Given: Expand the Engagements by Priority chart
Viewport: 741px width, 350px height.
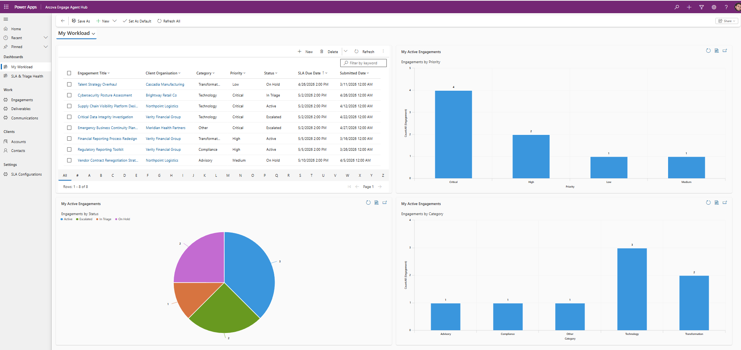Looking at the screenshot, I should [x=725, y=51].
